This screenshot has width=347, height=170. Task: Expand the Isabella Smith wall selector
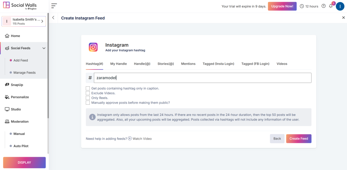click(x=42, y=21)
